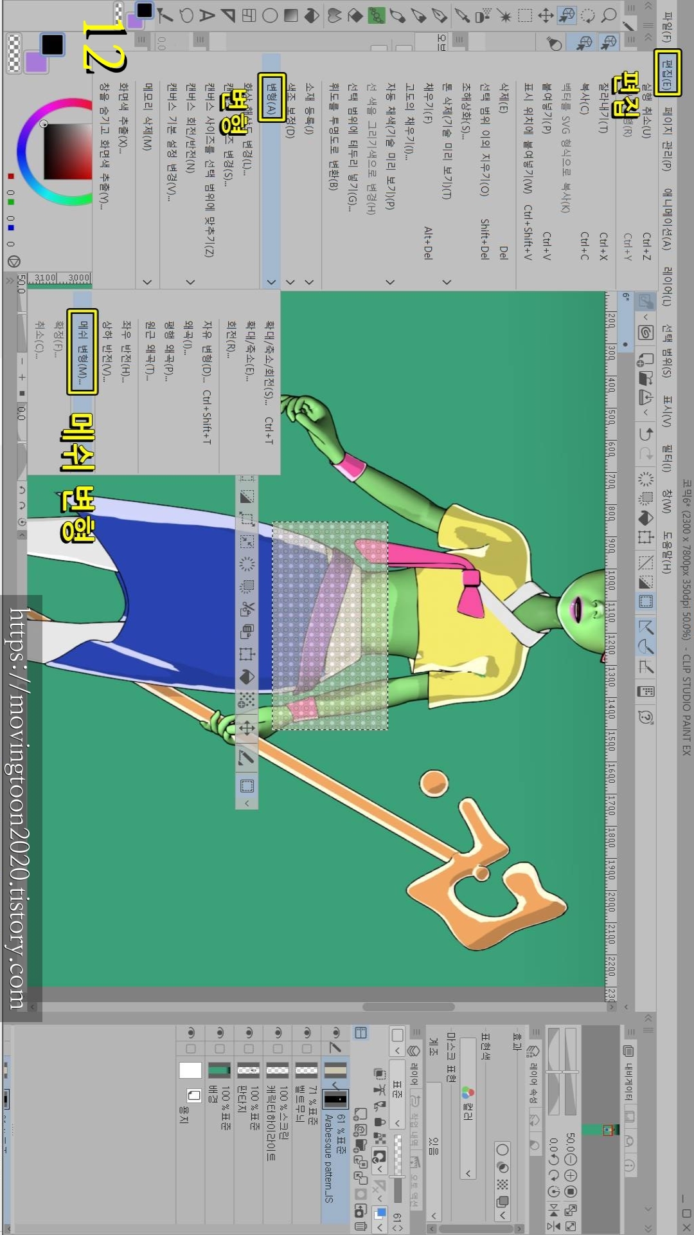
Task: Select the rectangle Selection area tool
Action: pos(525,15)
